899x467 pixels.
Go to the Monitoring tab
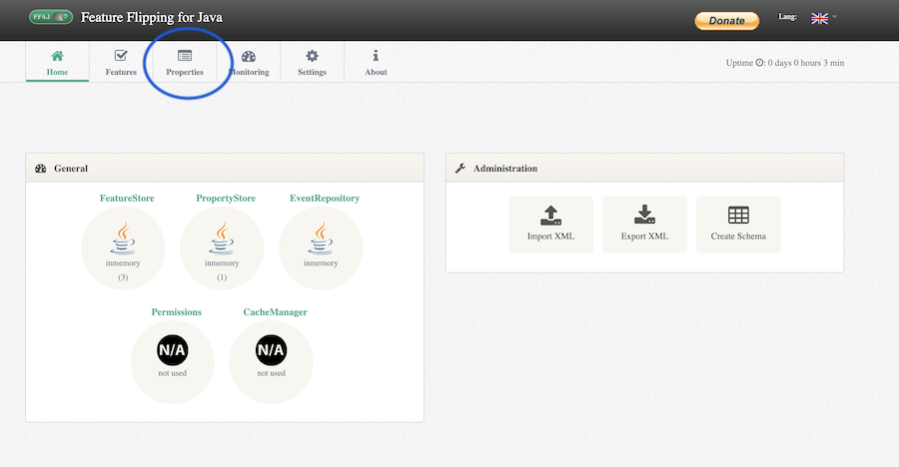pyautogui.click(x=249, y=62)
